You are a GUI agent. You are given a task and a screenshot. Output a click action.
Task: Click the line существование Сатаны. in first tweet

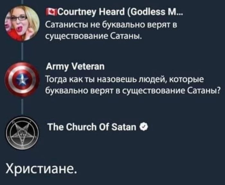(x=94, y=36)
